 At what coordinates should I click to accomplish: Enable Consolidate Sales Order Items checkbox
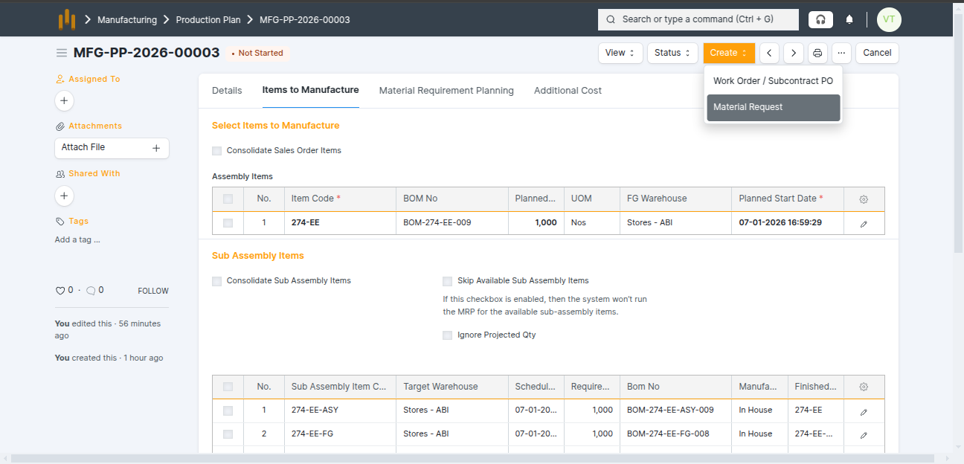coord(217,151)
